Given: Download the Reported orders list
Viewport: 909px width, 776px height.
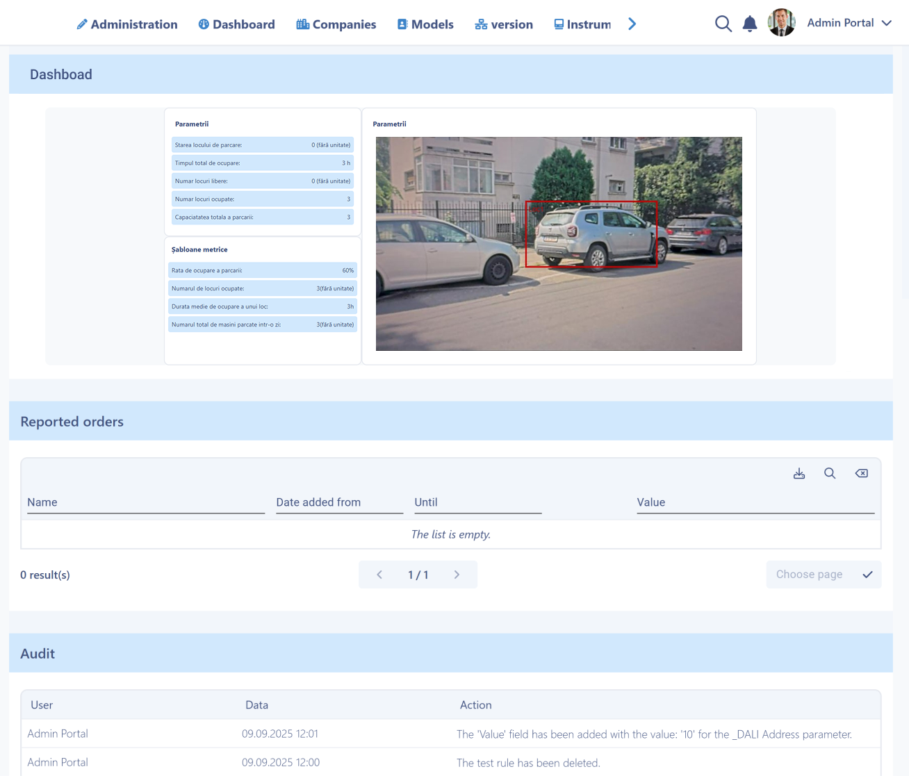Looking at the screenshot, I should pos(799,473).
